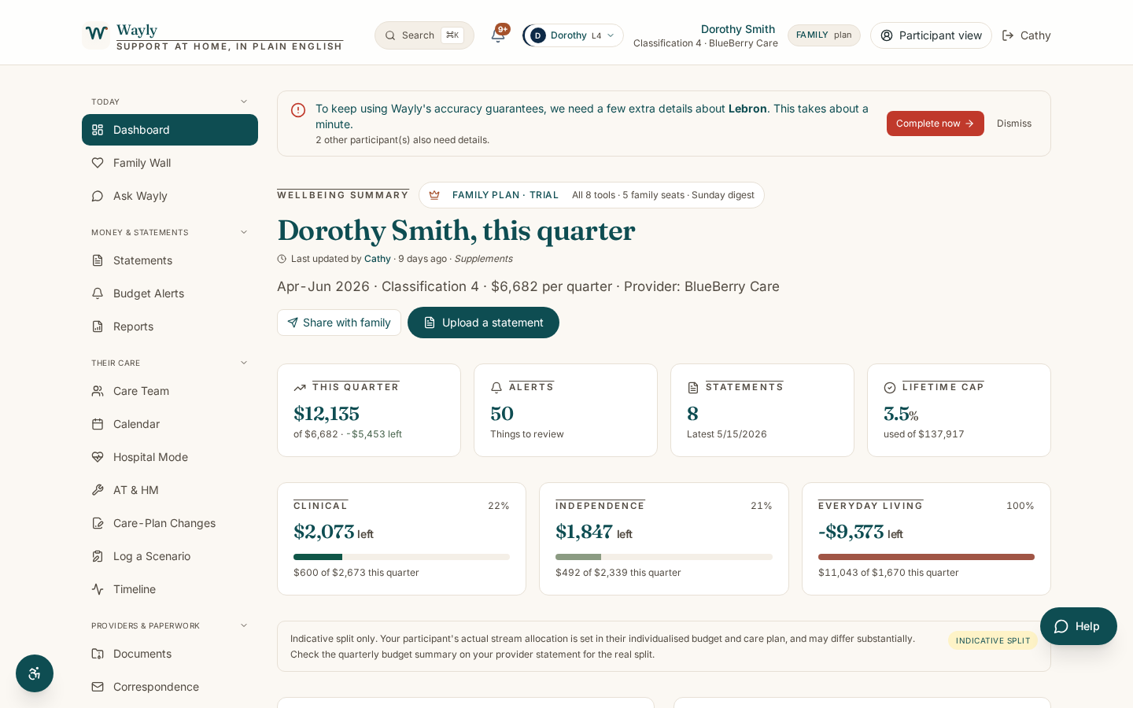Click the Care-Plan Changes edit icon
Screen dimensions: 1133x708
coord(98,523)
